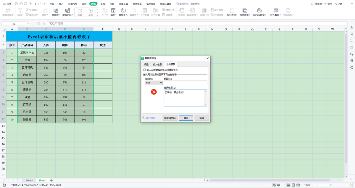Open the Input Message (输入信息) dialog tab
The width and height of the screenshot is (355, 188).
tap(157, 64)
